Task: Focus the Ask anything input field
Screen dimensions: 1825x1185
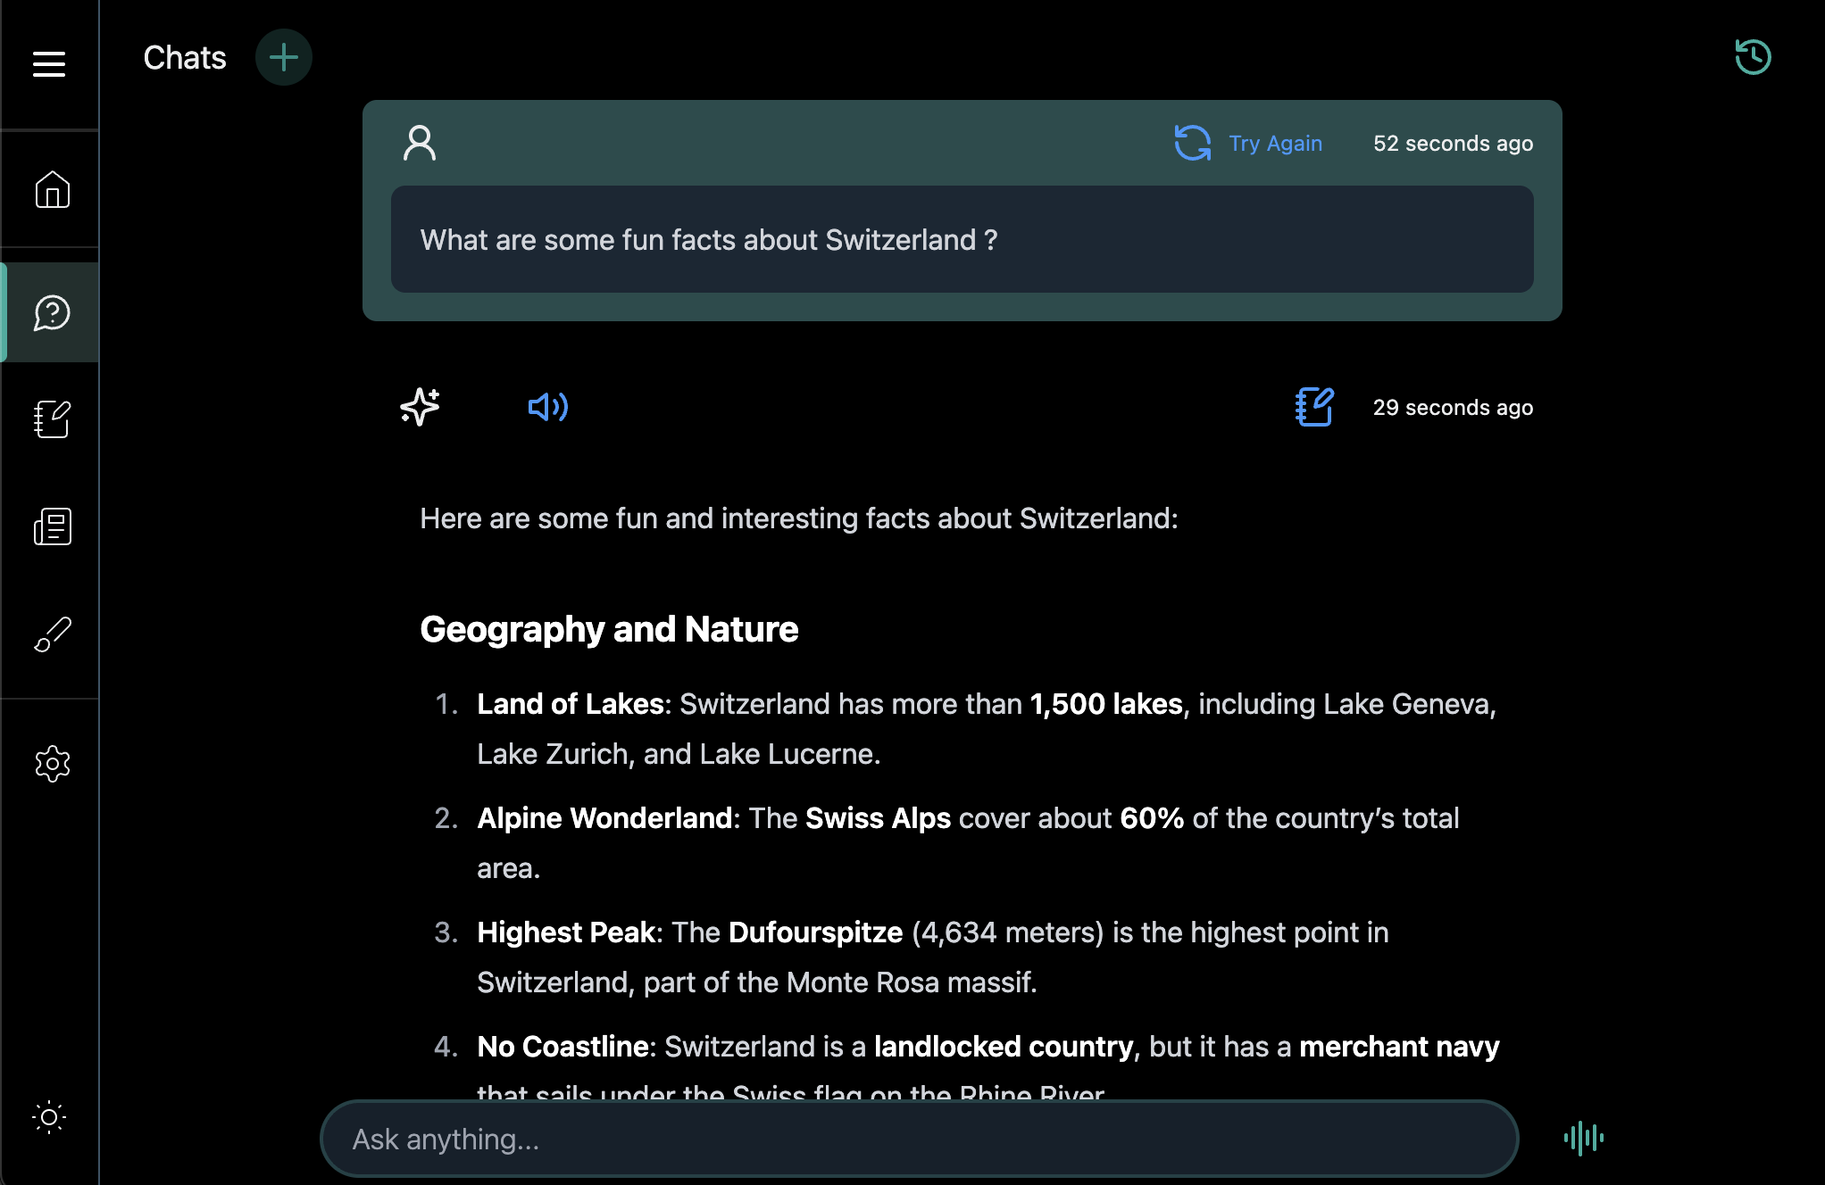Action: [920, 1139]
